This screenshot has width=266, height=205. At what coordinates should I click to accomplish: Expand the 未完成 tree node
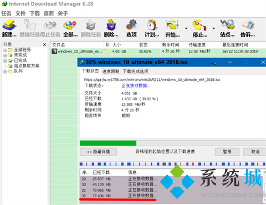5,55
